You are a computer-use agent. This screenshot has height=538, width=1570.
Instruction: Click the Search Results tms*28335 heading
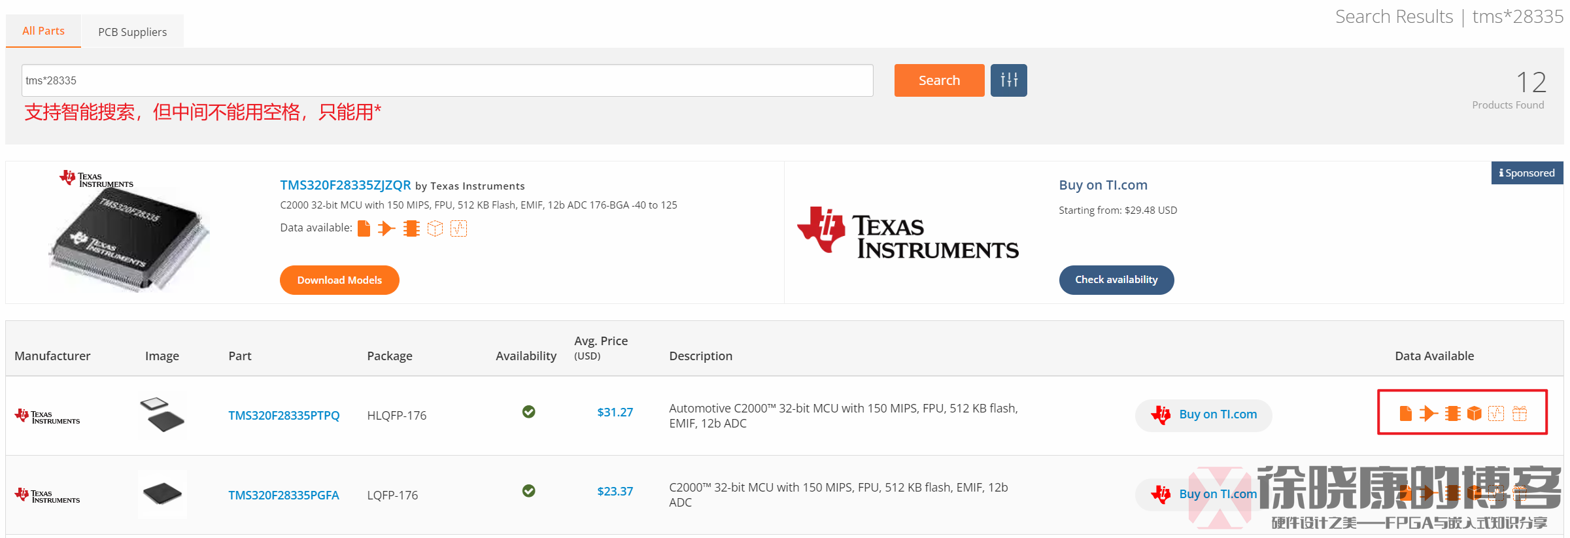coord(1449,16)
